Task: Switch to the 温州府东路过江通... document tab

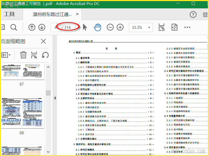Action: click(x=52, y=14)
